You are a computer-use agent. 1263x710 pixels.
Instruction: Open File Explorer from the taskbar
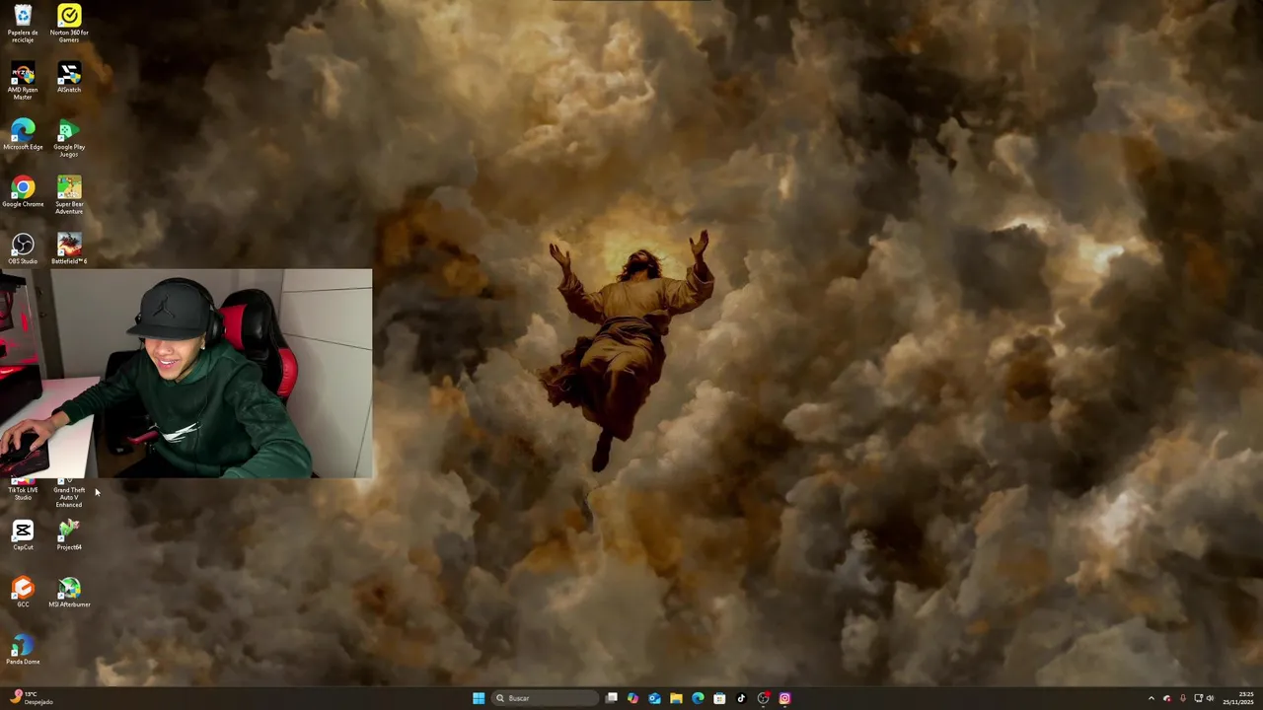point(676,698)
